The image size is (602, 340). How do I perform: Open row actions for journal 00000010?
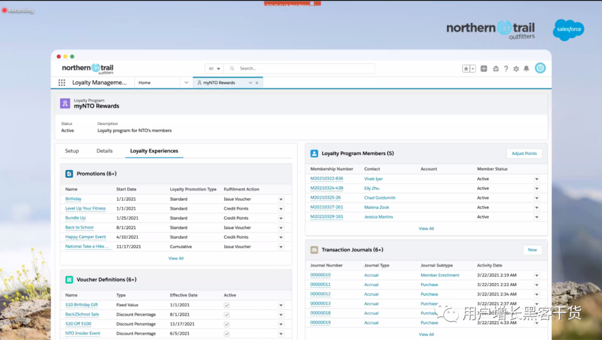(x=537, y=275)
